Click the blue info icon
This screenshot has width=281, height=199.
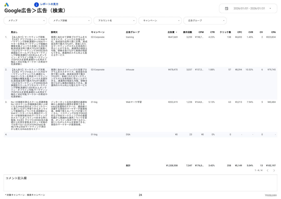click(36, 4)
